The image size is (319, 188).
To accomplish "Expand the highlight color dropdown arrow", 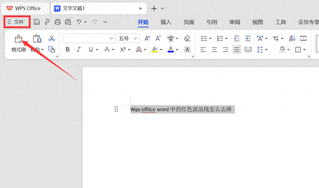I will pyautogui.click(x=161, y=49).
